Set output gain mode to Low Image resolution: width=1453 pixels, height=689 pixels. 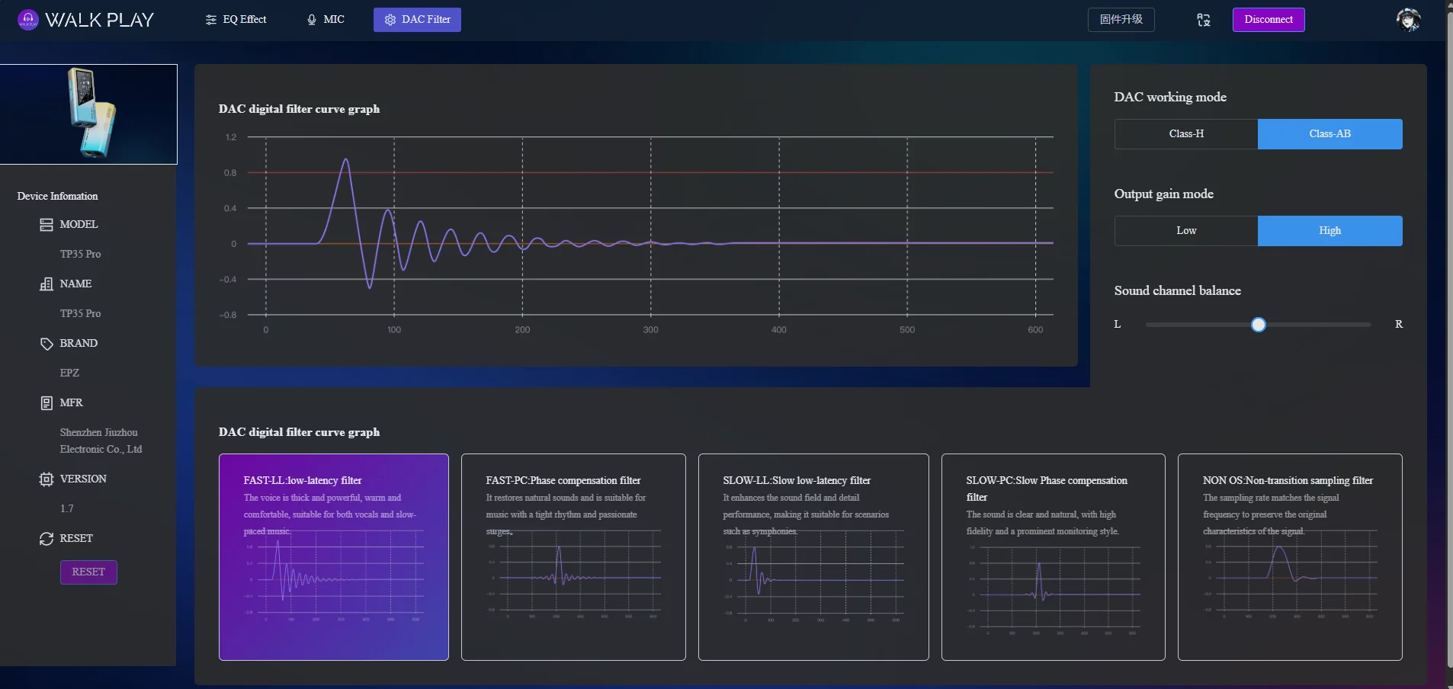point(1186,231)
